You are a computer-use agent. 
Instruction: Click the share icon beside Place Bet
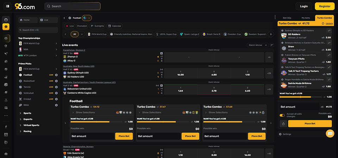click(x=283, y=124)
